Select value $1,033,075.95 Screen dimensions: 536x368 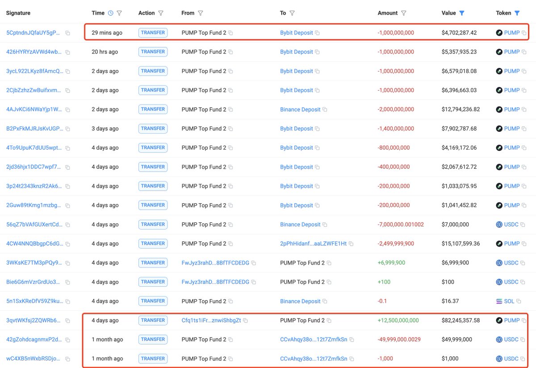(459, 186)
